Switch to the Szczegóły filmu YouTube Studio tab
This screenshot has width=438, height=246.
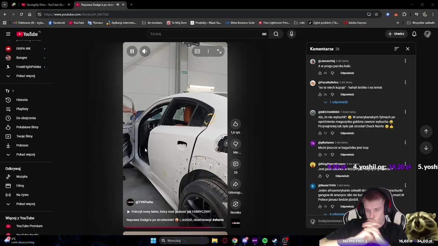(46, 5)
